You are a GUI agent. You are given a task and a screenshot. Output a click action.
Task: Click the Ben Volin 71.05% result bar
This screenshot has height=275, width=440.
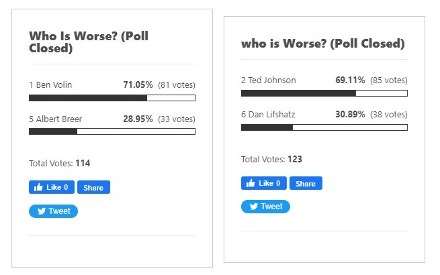[x=112, y=98]
